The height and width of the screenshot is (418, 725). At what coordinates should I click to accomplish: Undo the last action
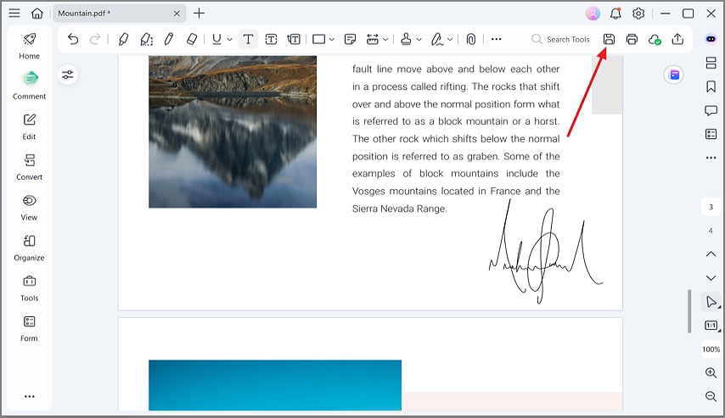click(73, 39)
